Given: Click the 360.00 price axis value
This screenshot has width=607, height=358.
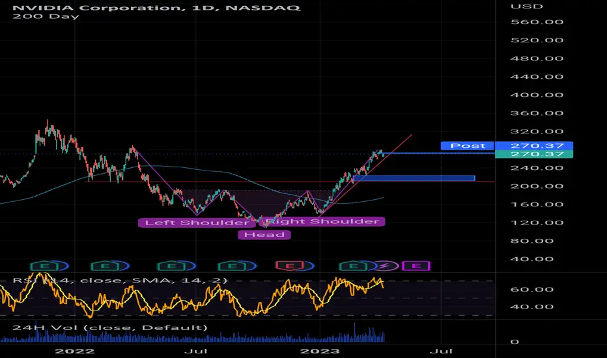Looking at the screenshot, I should (x=537, y=113).
